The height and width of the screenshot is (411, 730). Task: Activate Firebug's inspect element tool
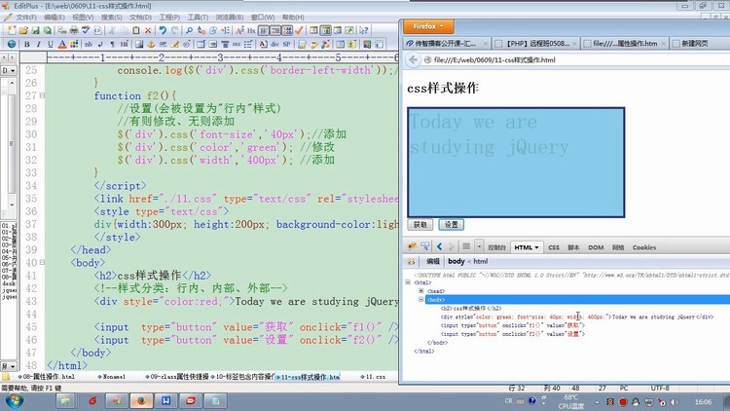(427, 247)
